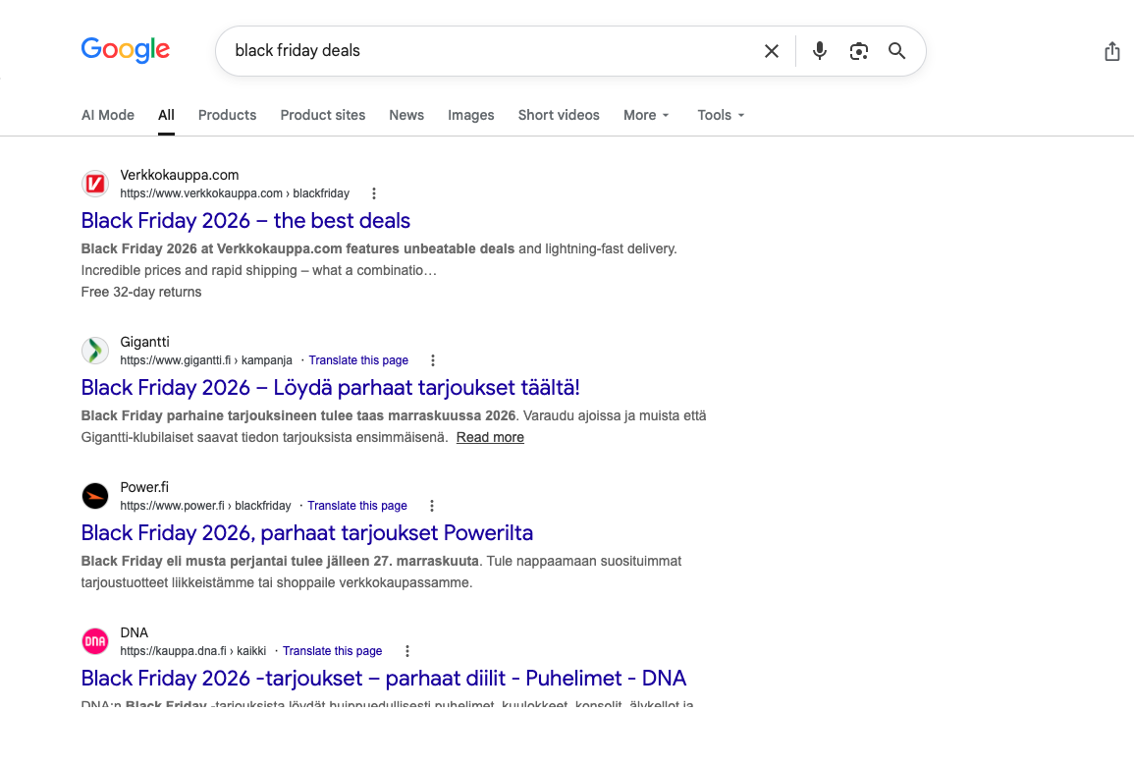This screenshot has width=1134, height=767.
Task: Expand the More dropdown
Action: click(647, 115)
